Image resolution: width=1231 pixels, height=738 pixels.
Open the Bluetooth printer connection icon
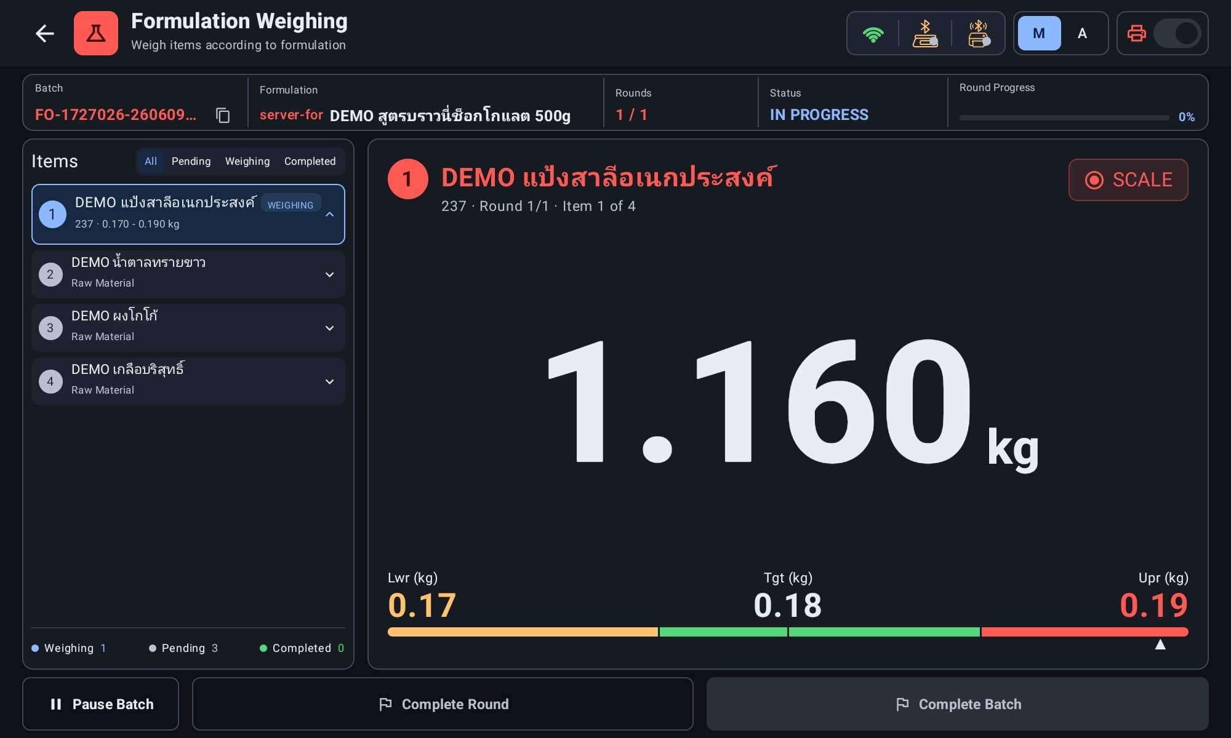[979, 34]
